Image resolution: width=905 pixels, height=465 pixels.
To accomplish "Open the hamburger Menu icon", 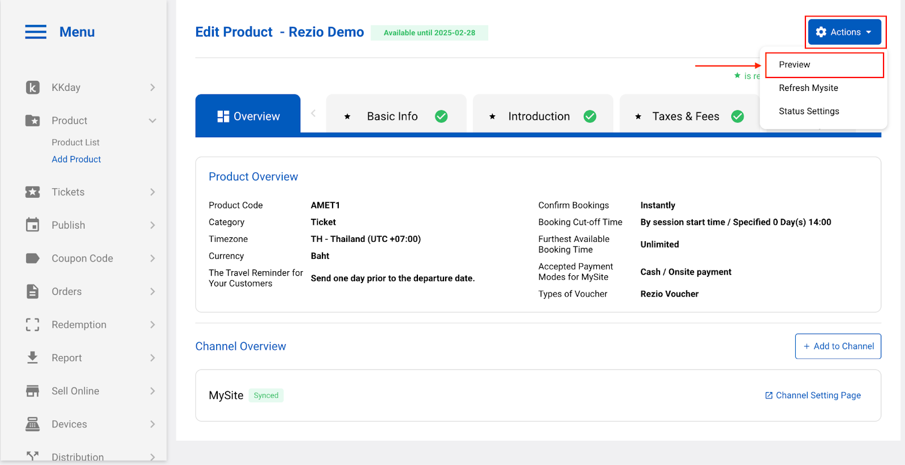I will pyautogui.click(x=36, y=32).
